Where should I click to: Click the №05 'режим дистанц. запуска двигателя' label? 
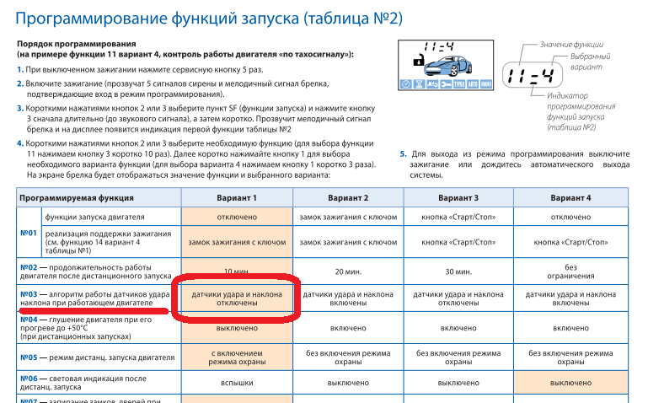(98, 357)
